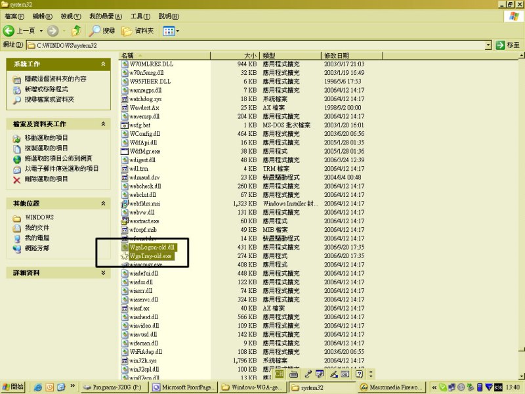Click the wiasf.ax file icon
The height and width of the screenshot is (394, 525).
click(x=125, y=308)
